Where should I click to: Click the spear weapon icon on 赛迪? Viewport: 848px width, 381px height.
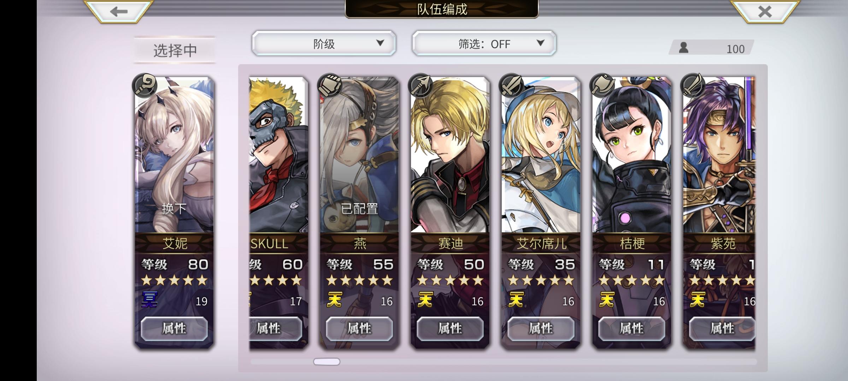pos(421,86)
